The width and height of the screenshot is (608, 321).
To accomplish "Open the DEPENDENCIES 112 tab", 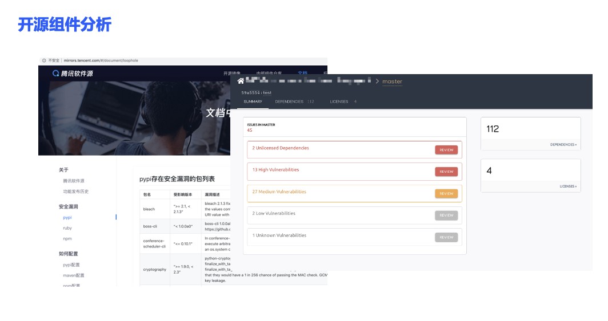I will tap(294, 101).
